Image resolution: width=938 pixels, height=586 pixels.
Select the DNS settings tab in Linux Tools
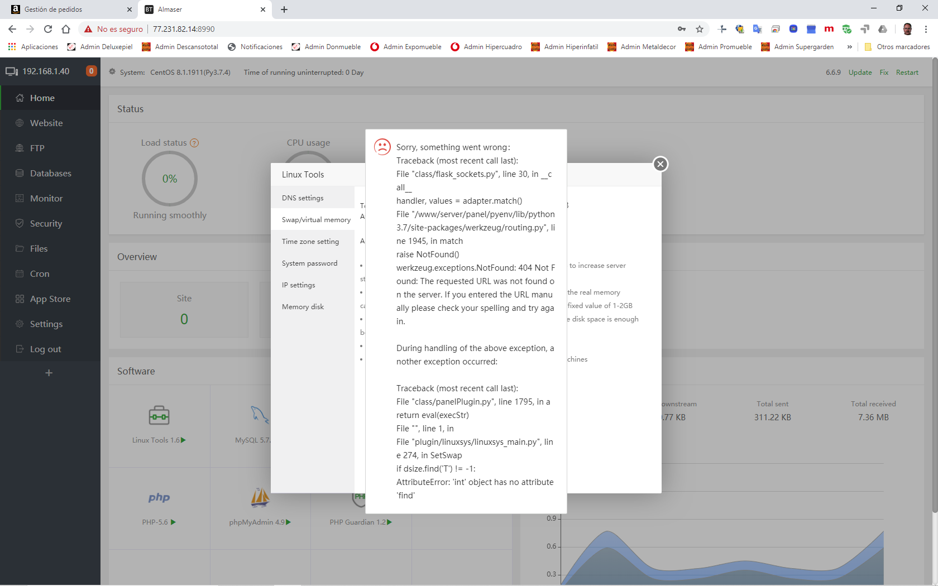pos(313,198)
